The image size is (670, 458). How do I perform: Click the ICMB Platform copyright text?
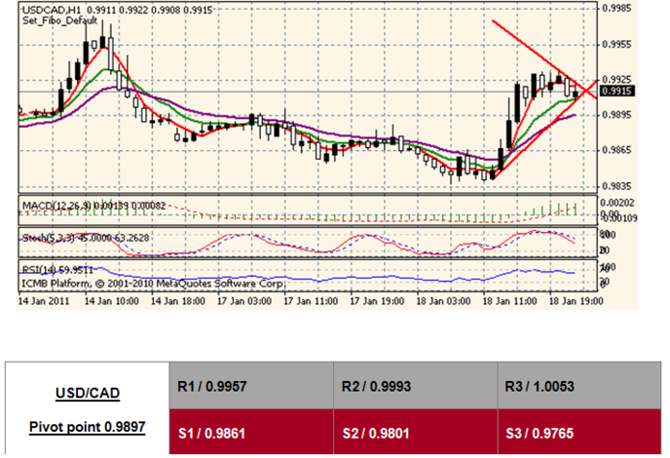pyautogui.click(x=152, y=283)
